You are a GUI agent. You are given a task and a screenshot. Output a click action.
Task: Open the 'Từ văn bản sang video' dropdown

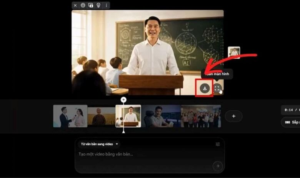pyautogui.click(x=99, y=144)
